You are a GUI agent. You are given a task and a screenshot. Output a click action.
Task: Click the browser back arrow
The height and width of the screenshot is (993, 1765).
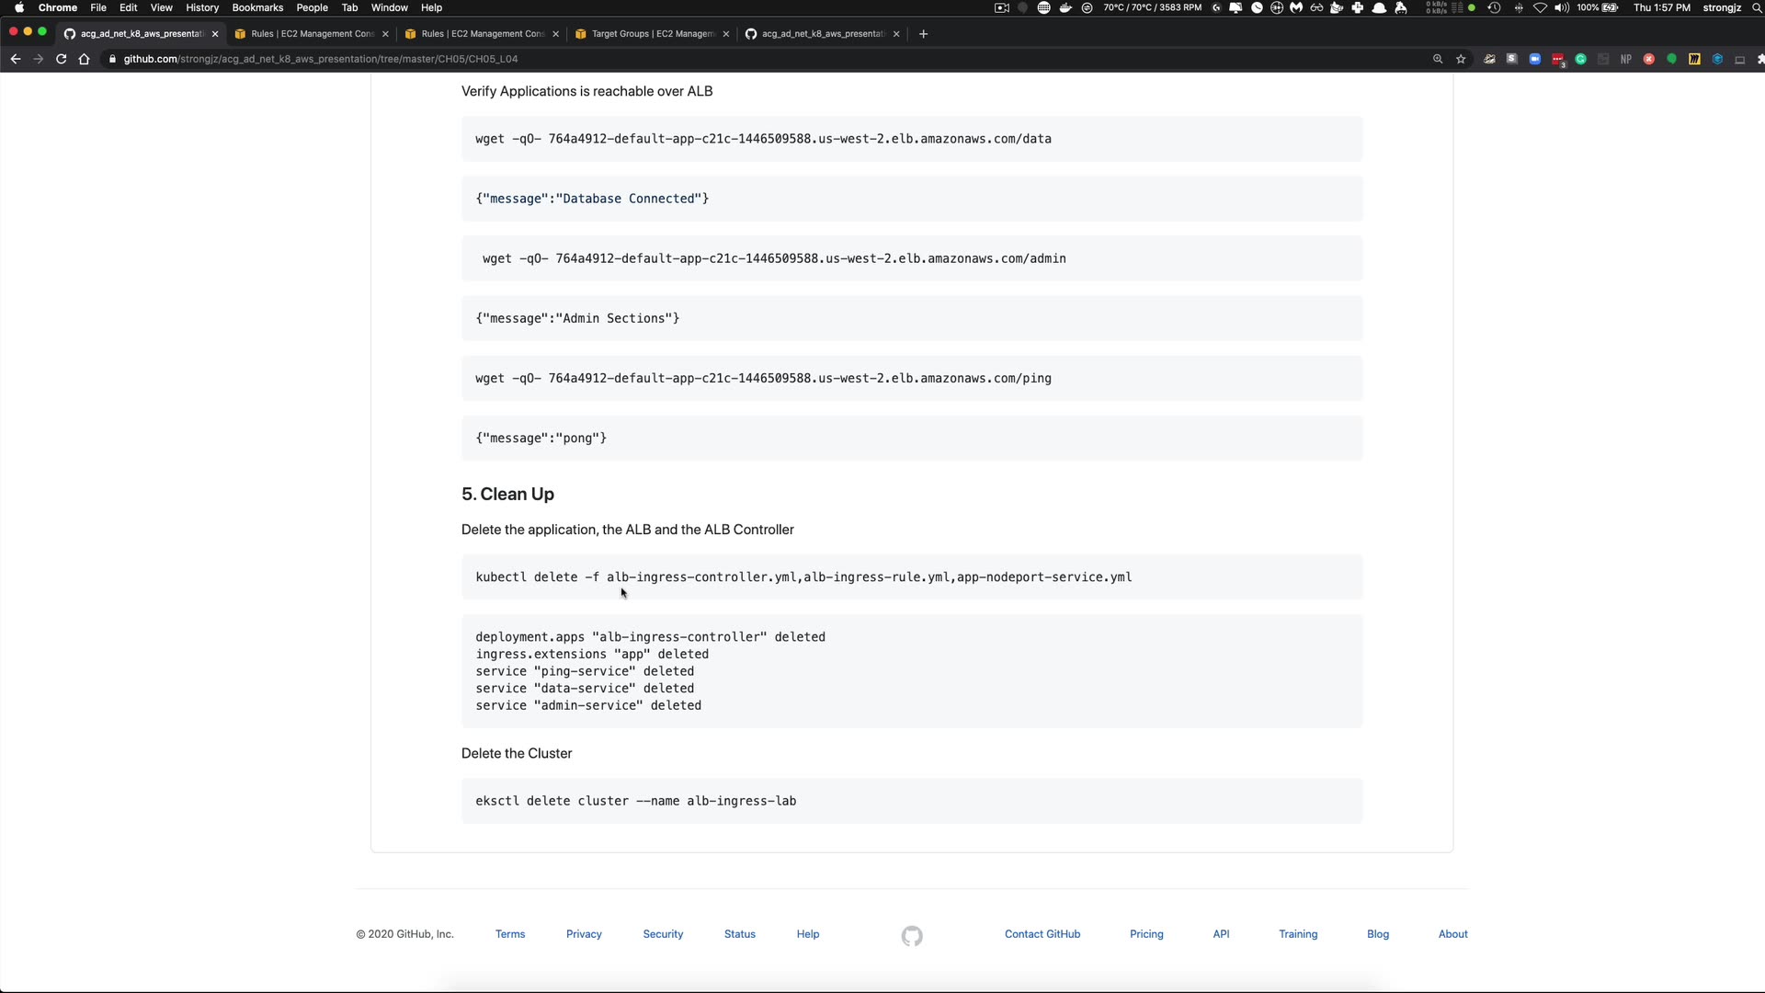(x=16, y=59)
